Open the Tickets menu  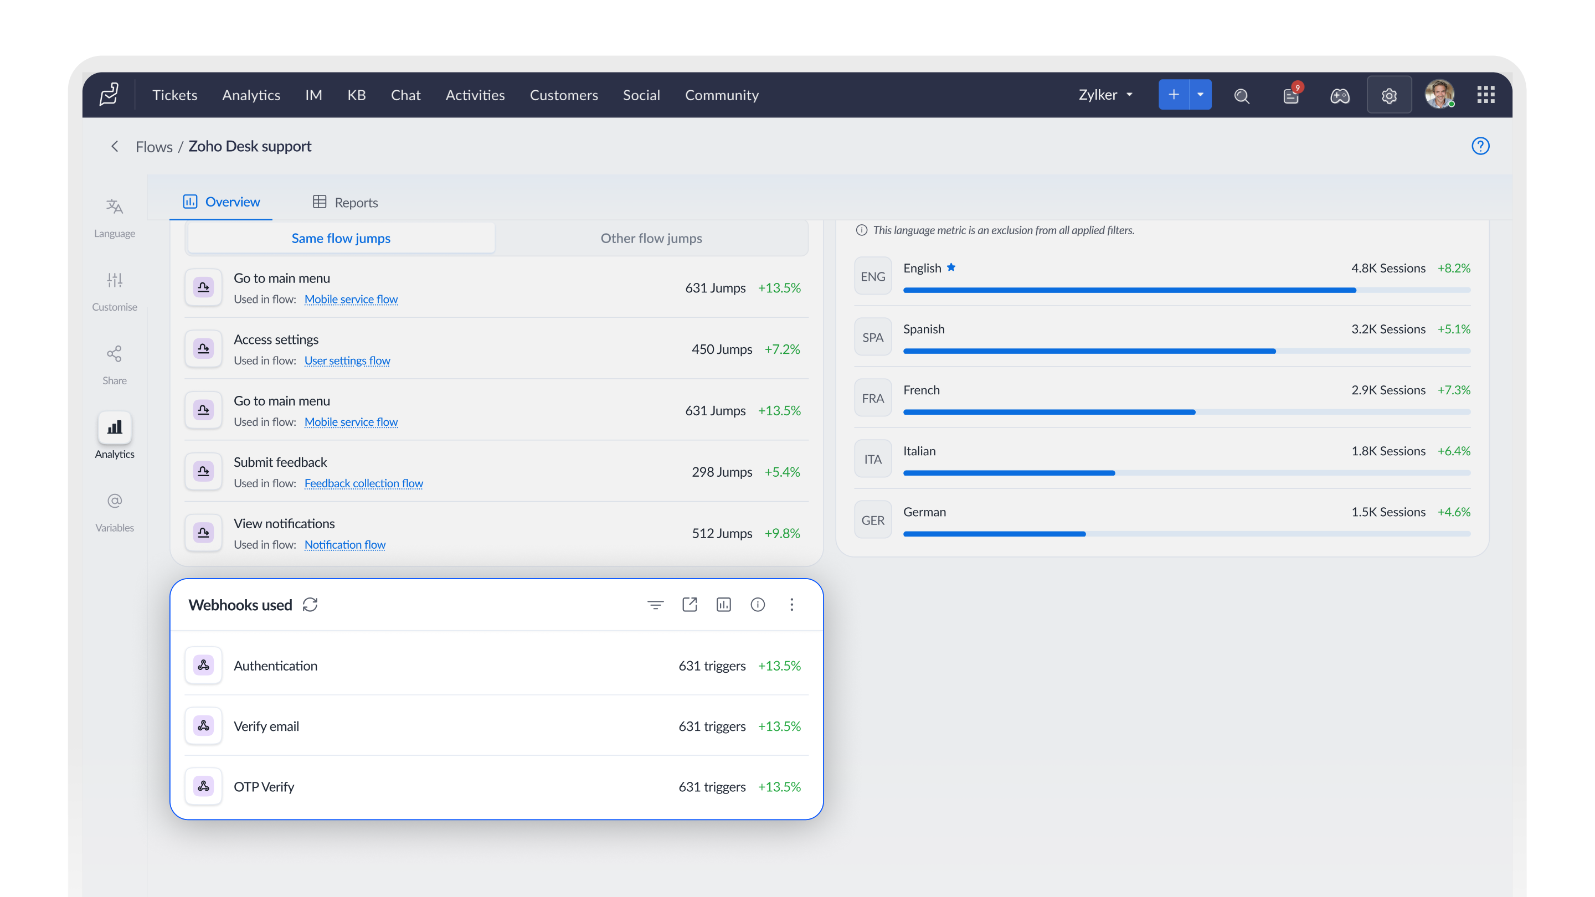click(x=174, y=95)
